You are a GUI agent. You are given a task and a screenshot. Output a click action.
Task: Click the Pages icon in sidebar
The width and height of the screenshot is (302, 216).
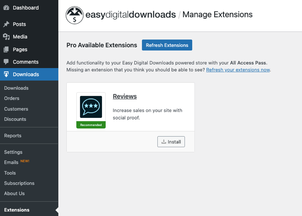point(6,49)
